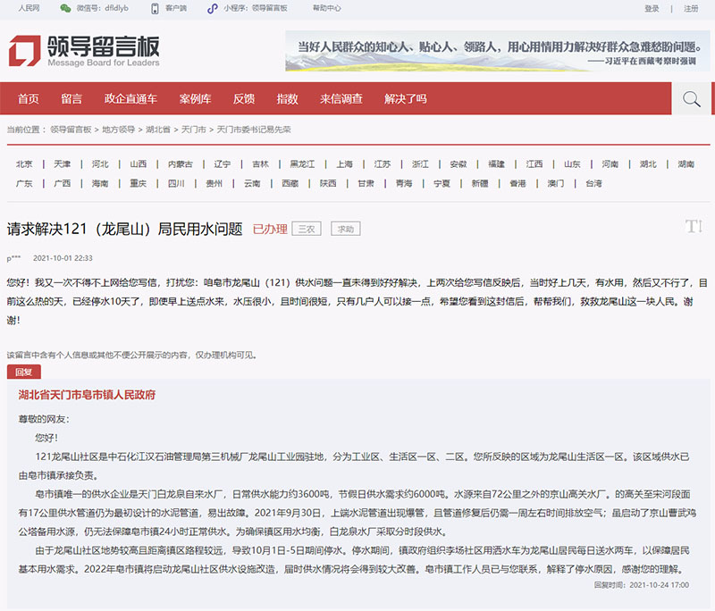Click the magnifier search icon
This screenshot has height=611, width=715.
click(691, 99)
